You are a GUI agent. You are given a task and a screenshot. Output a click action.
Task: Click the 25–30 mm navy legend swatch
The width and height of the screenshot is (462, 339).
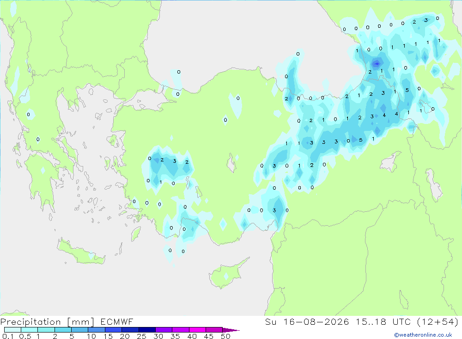click(x=147, y=330)
